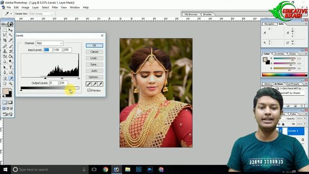Image resolution: width=309 pixels, height=174 pixels.
Task: Select the Type tool
Action: [11, 68]
